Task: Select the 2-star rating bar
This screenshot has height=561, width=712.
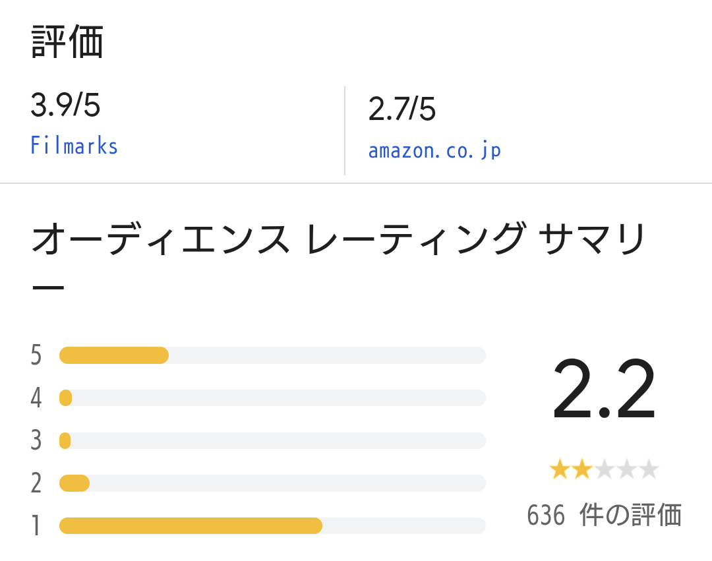Action: [272, 483]
